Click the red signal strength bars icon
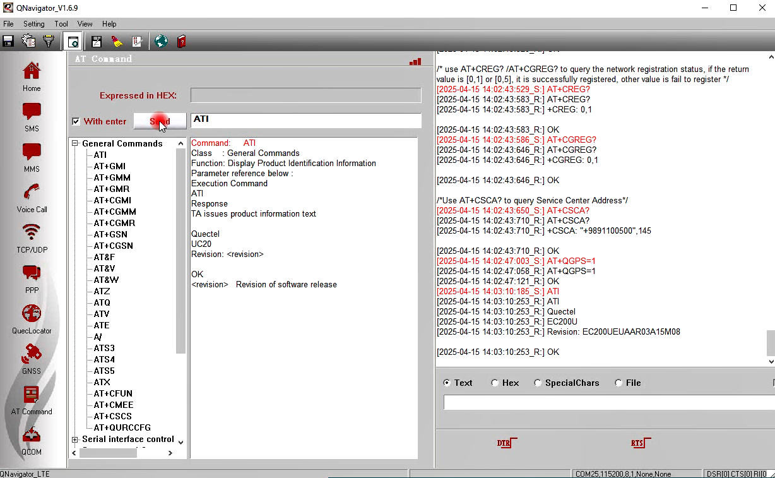The height and width of the screenshot is (478, 775). 415,61
